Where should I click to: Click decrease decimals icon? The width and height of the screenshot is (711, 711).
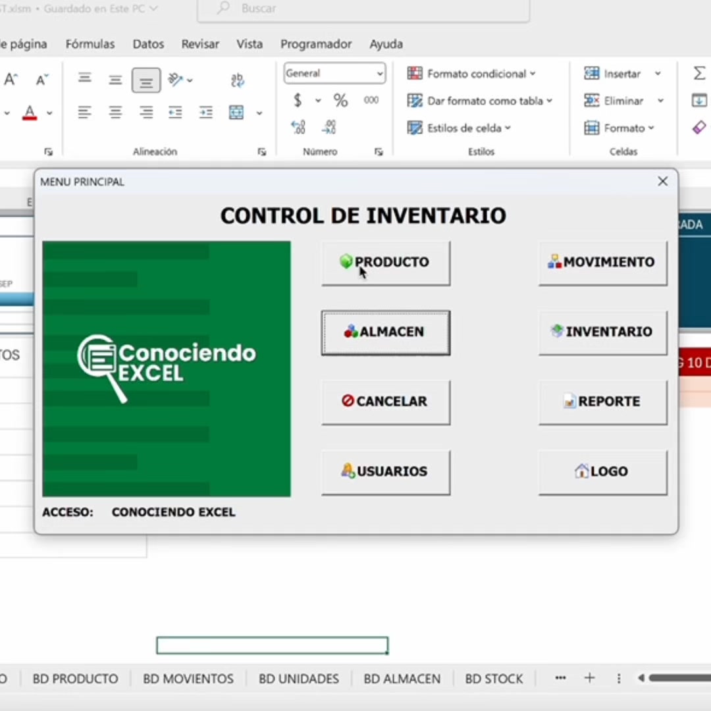[x=329, y=128]
